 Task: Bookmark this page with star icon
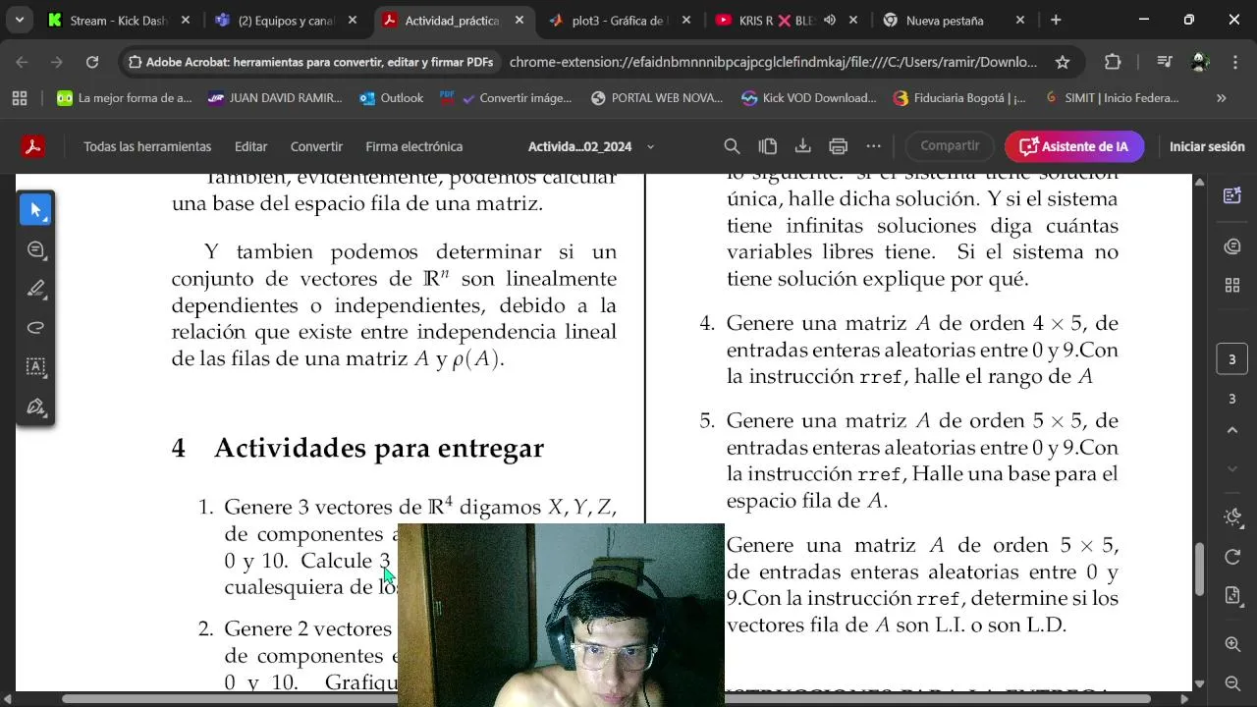pos(1062,62)
